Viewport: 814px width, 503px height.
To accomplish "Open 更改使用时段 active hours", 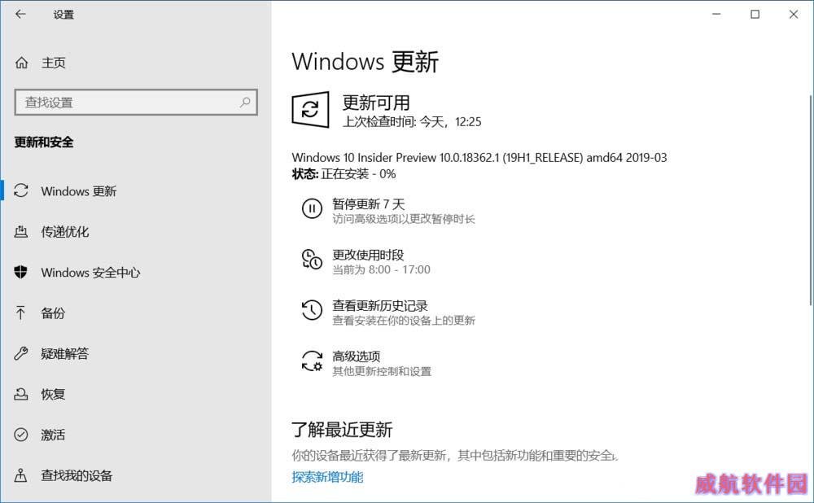I will (x=368, y=255).
